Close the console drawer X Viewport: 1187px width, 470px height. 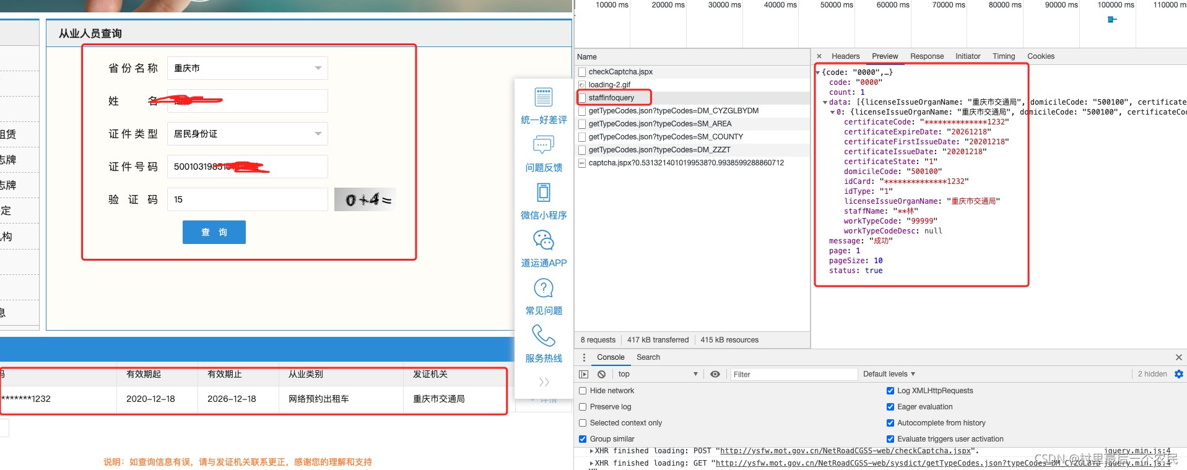tap(1179, 357)
